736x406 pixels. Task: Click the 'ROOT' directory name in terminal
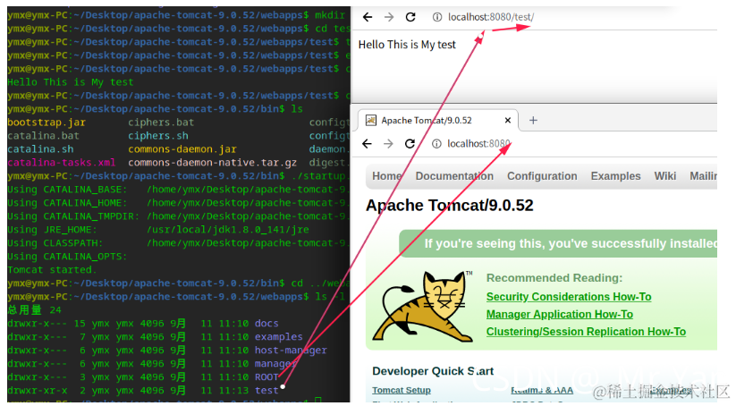(266, 376)
